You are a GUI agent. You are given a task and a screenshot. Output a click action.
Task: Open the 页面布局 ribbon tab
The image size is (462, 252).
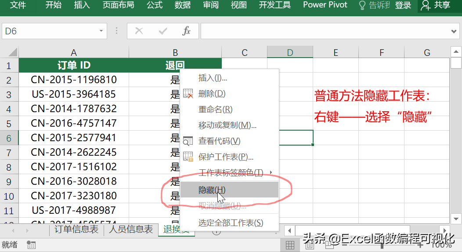point(118,5)
